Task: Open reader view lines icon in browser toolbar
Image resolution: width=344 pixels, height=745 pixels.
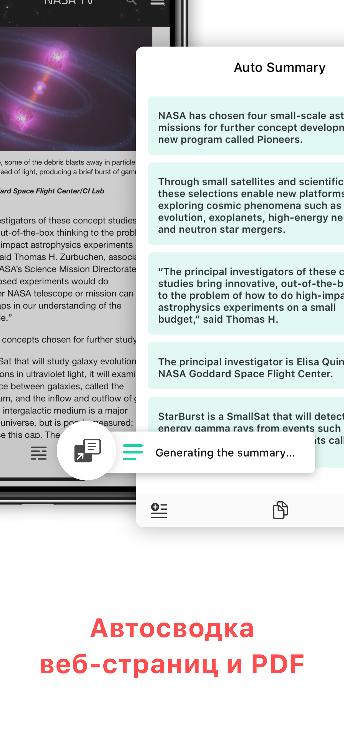Action: click(x=39, y=453)
